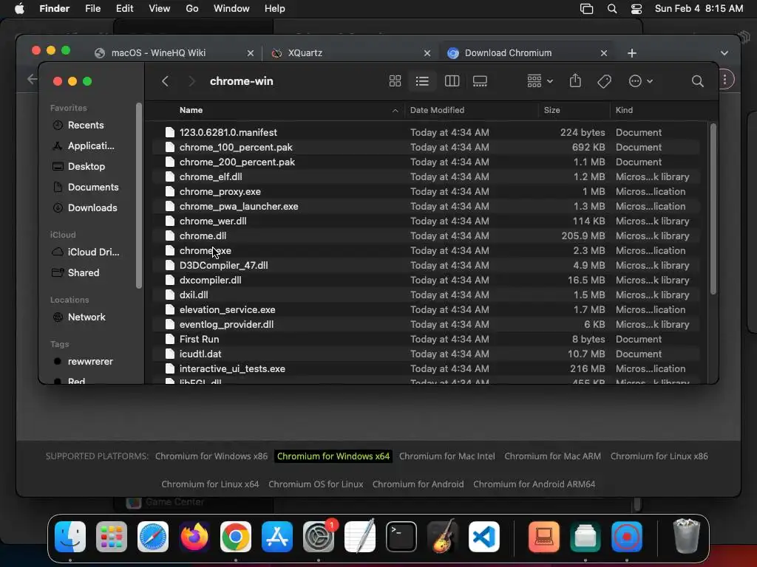Open iCloud Drive in sidebar
This screenshot has width=757, height=567.
point(93,252)
